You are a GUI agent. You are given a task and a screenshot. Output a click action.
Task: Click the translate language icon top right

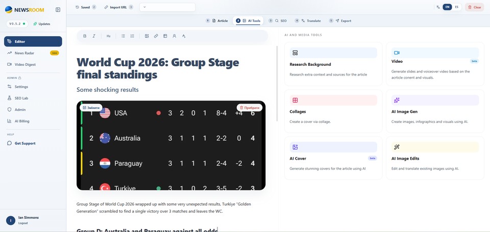click(438, 7)
